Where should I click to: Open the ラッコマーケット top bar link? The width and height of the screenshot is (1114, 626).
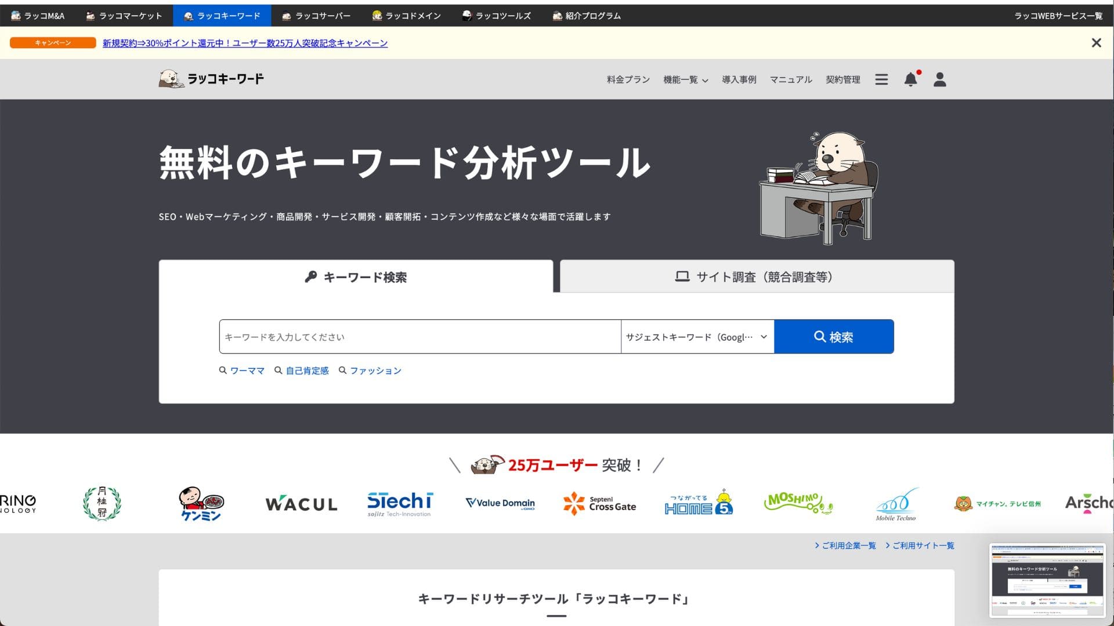(124, 16)
